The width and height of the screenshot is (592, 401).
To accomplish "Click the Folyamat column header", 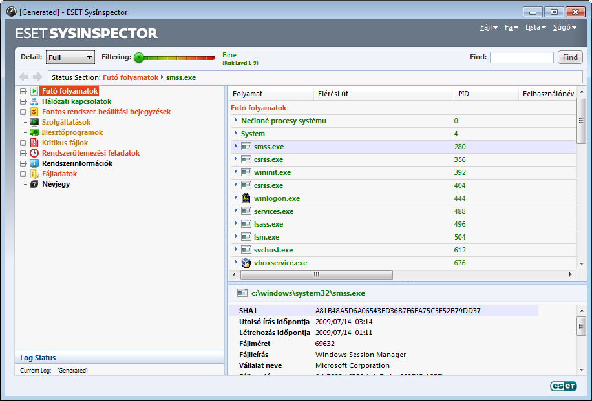I will click(271, 94).
